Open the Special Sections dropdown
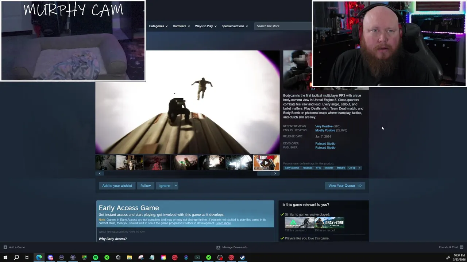The height and width of the screenshot is (262, 467). [x=235, y=26]
